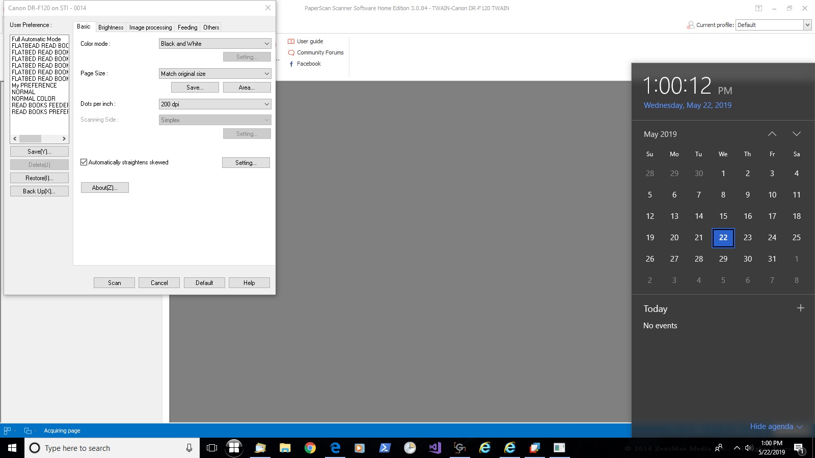Switch to the Feeding tab

click(x=187, y=27)
